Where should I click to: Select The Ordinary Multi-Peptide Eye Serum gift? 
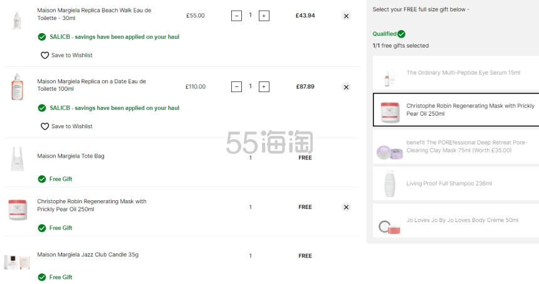pyautogui.click(x=456, y=73)
